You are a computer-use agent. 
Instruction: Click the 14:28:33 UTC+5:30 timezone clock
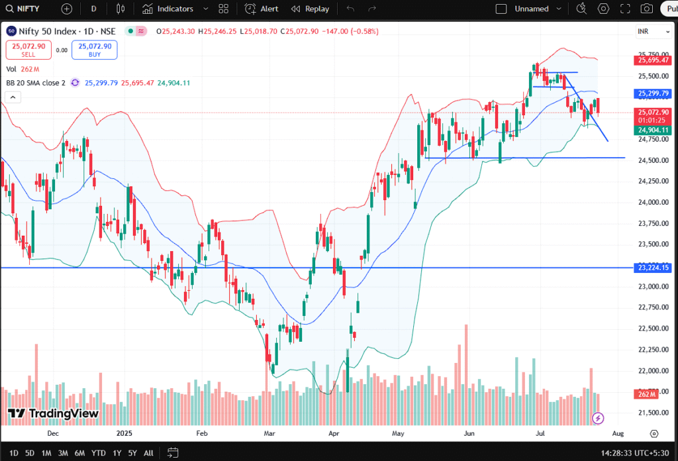(635, 453)
